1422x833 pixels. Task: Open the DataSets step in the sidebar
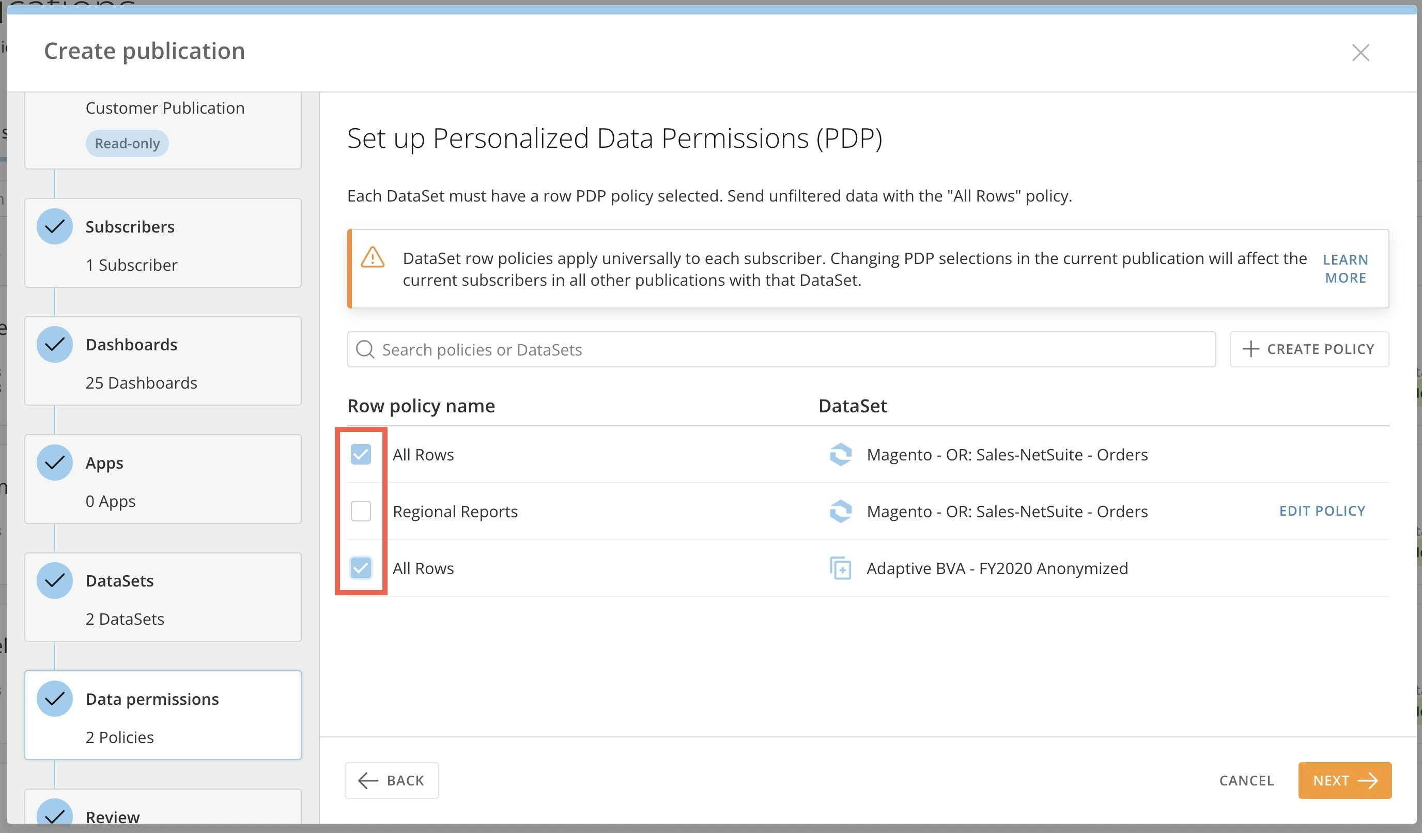click(163, 598)
